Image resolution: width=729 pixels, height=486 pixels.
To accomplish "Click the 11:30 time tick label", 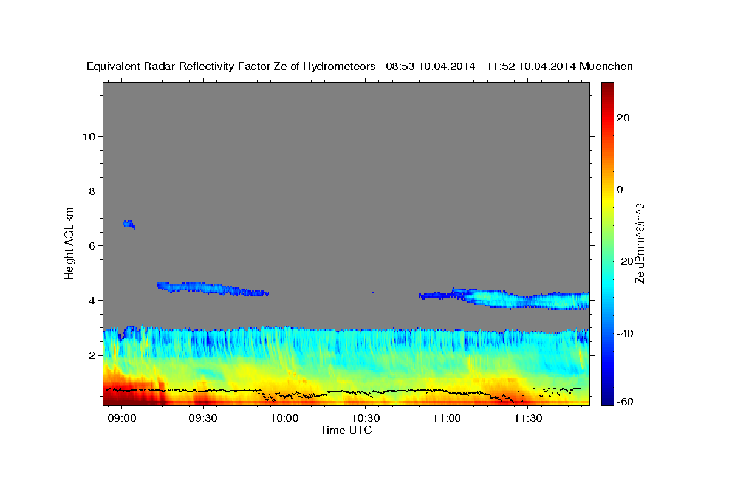I will [528, 418].
